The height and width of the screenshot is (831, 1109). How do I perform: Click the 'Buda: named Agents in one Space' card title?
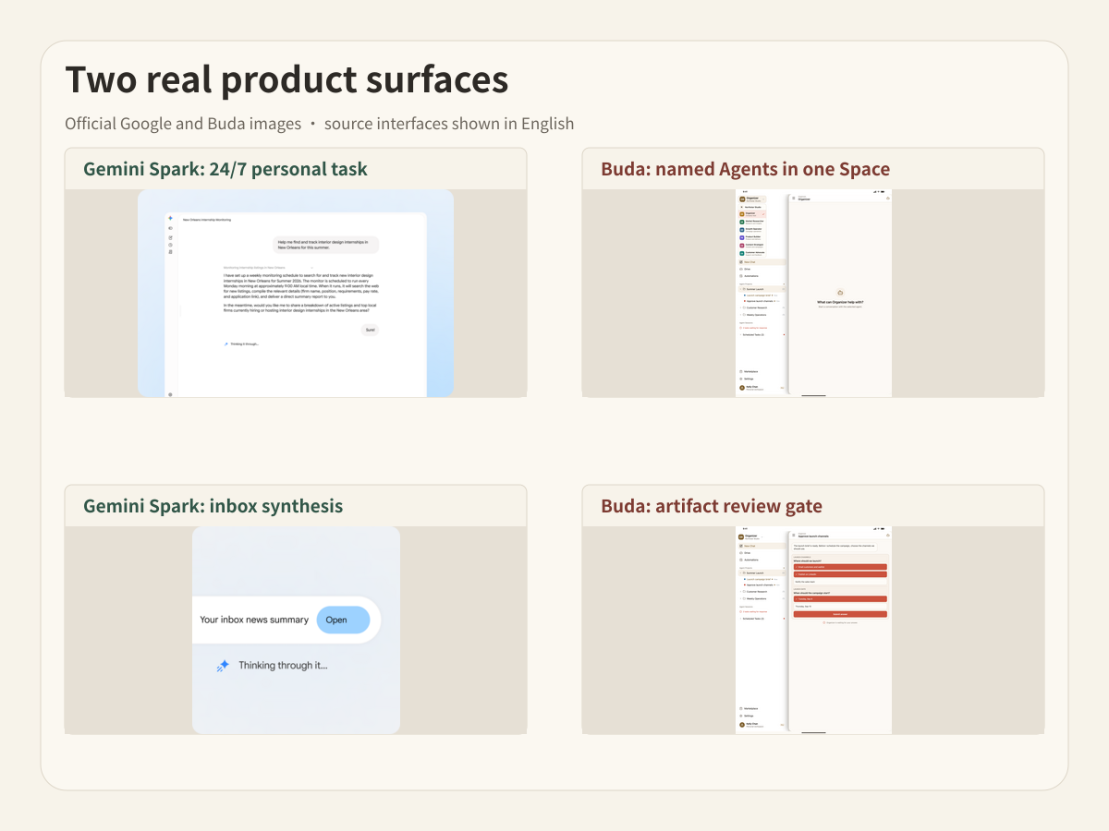point(746,169)
